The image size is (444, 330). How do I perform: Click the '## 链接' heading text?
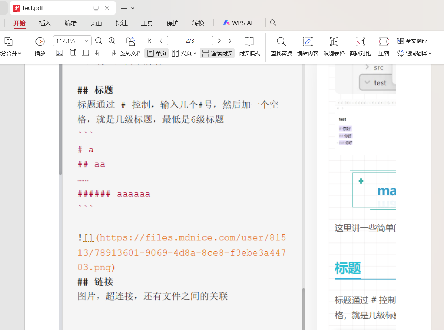tap(95, 282)
